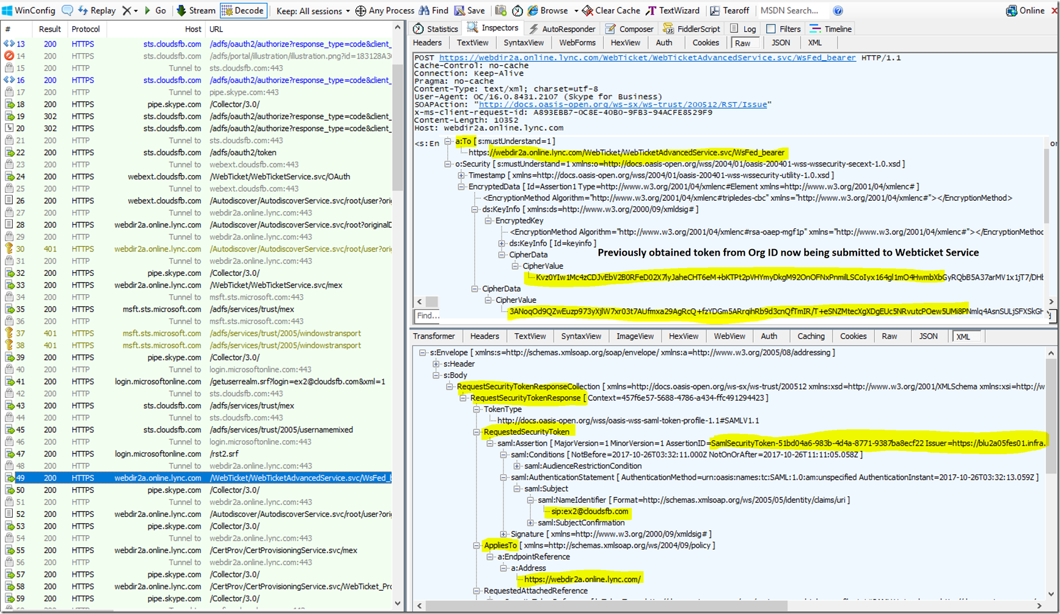The height and width of the screenshot is (614, 1060).
Task: Click the comment speech bubble icon
Action: [68, 10]
